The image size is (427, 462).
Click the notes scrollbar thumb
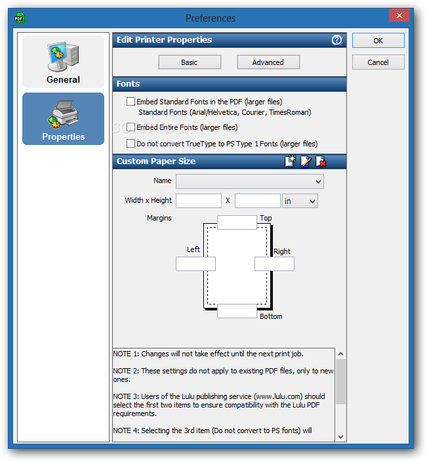340,381
